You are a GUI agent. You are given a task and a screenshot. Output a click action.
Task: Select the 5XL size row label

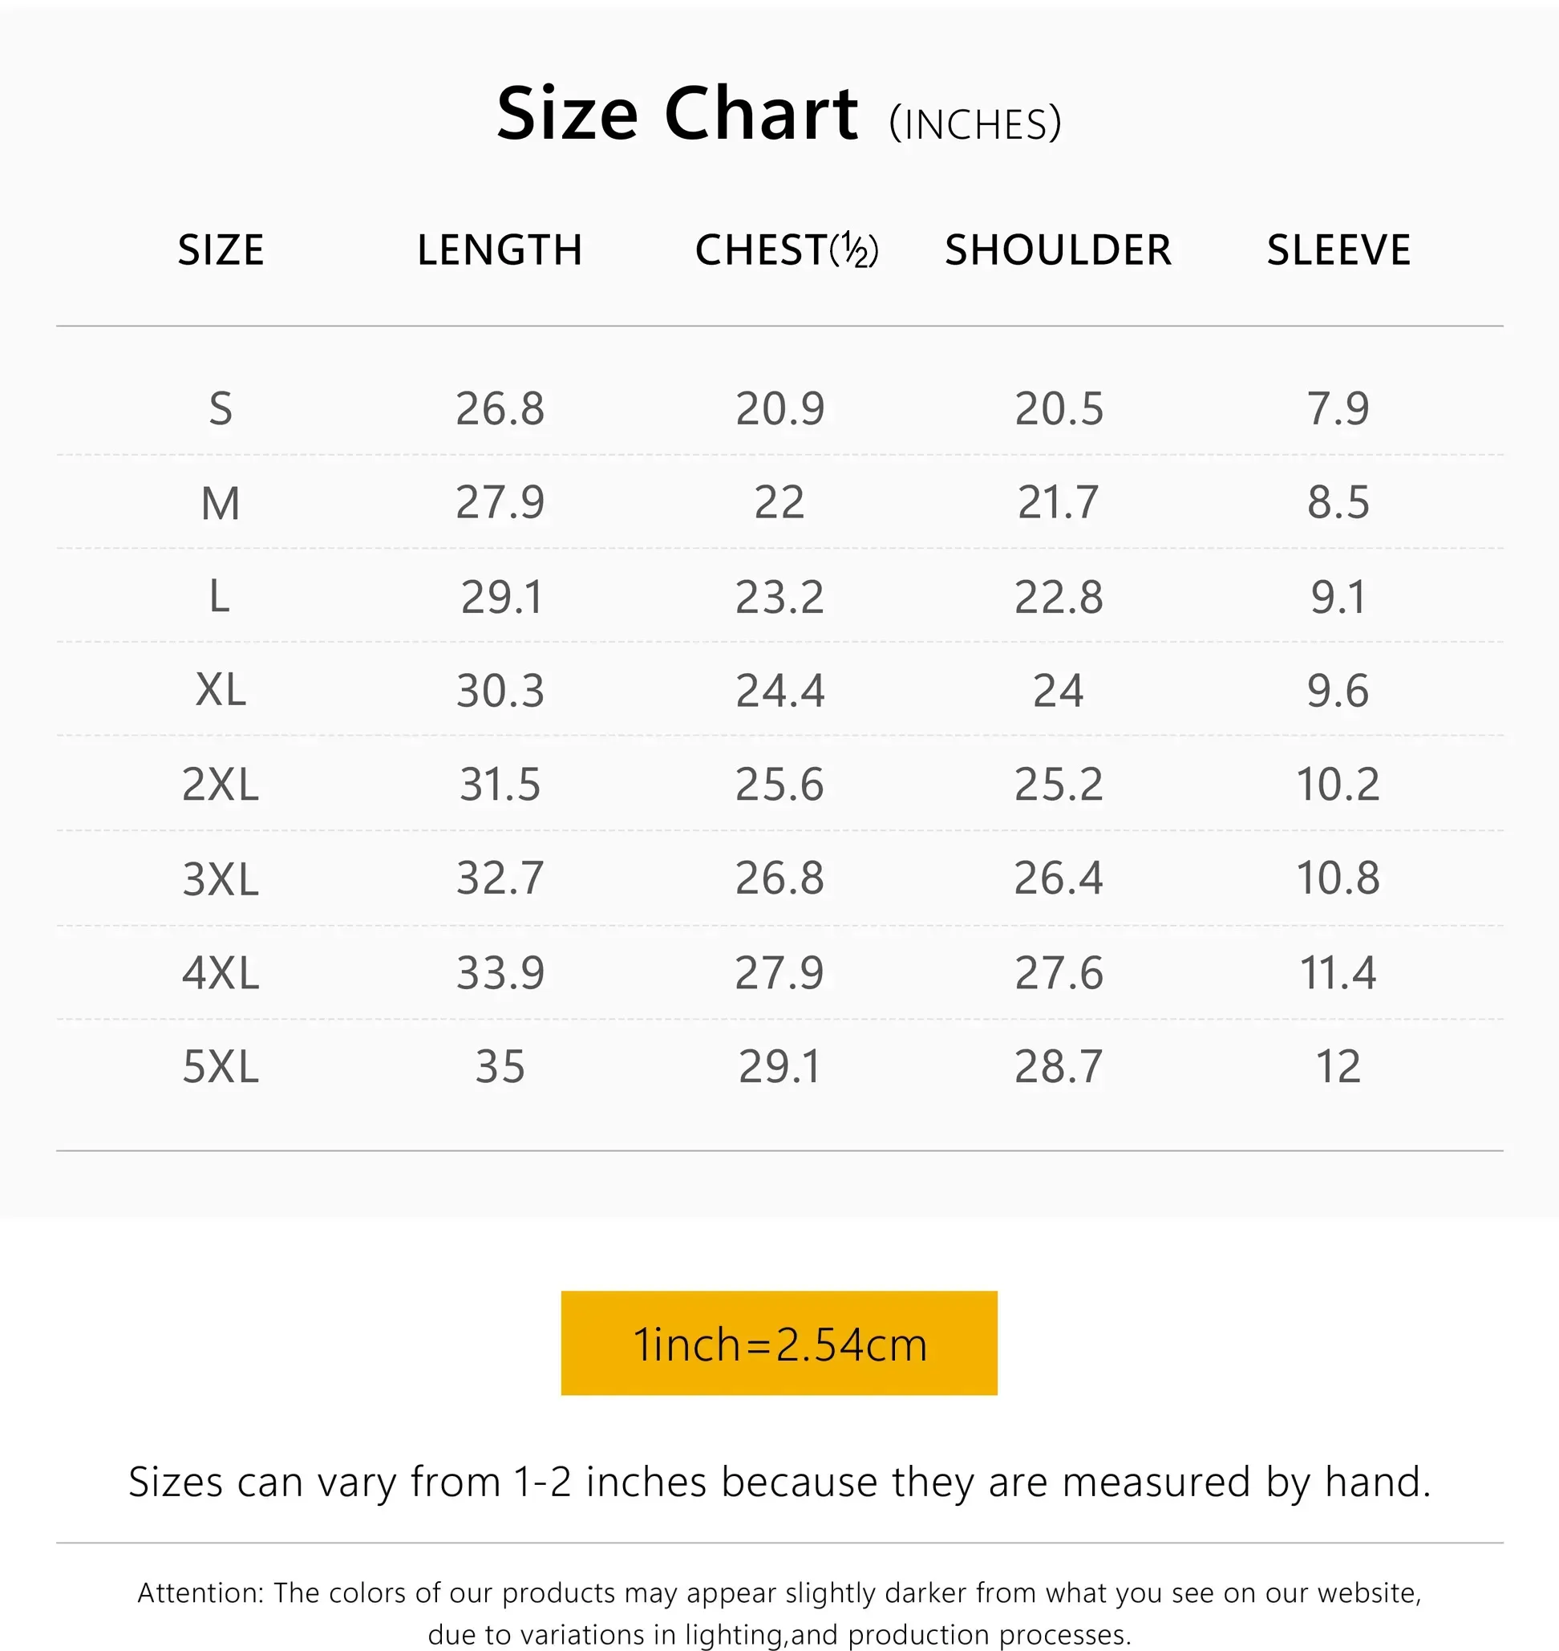(x=221, y=1067)
